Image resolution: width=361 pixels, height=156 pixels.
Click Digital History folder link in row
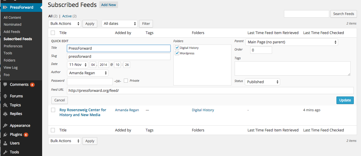(203, 110)
